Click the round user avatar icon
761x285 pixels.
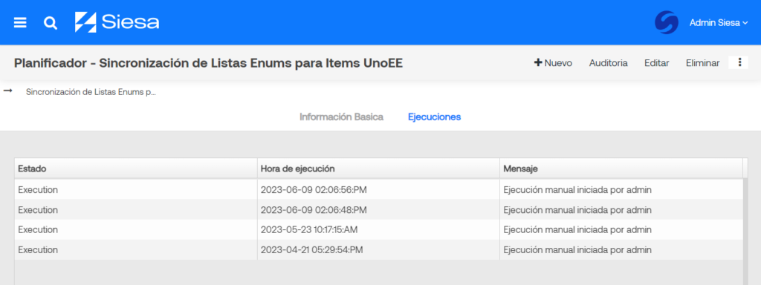[667, 22]
